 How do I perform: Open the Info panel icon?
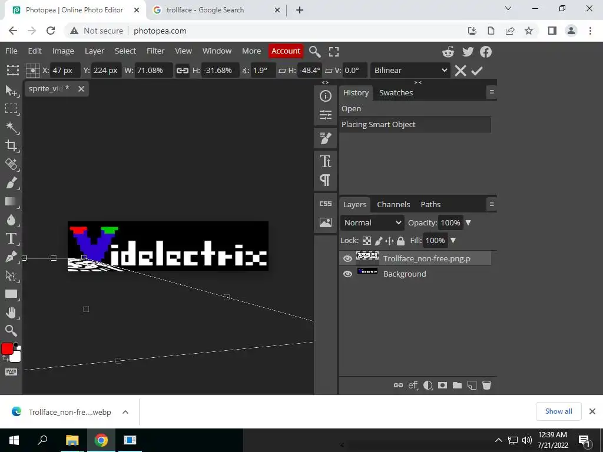click(x=325, y=96)
